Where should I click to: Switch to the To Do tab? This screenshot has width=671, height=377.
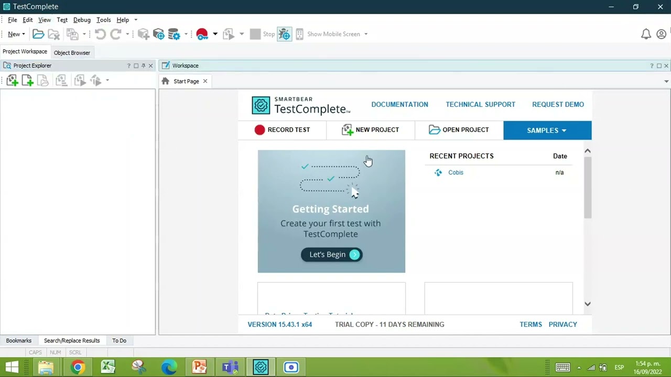coord(119,340)
